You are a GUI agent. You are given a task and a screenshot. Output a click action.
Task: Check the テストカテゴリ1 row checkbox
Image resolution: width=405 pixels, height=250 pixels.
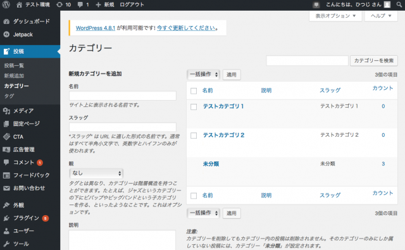click(194, 107)
